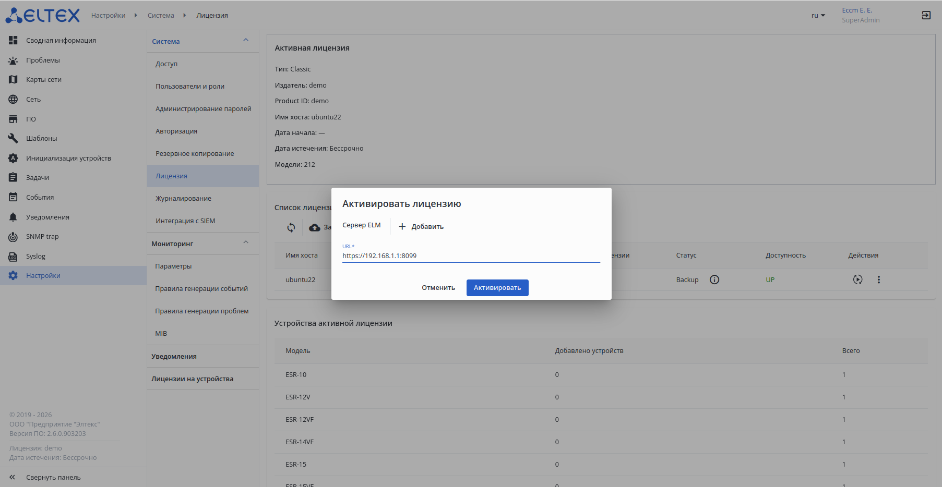Viewport: 942px width, 487px height.
Task: Click the logout icon in top right
Action: coord(926,15)
